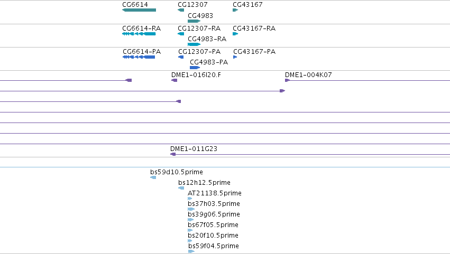The width and height of the screenshot is (450, 254).
Task: Open the CG4983-RA transcript label
Action: 207,39
